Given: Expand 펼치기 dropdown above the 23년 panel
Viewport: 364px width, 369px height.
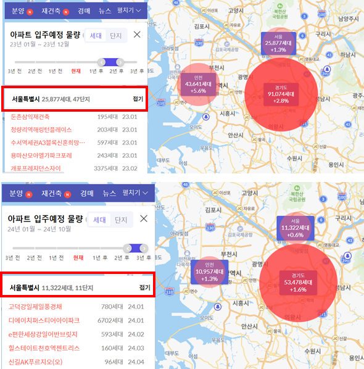Looking at the screenshot, I should point(129,10).
